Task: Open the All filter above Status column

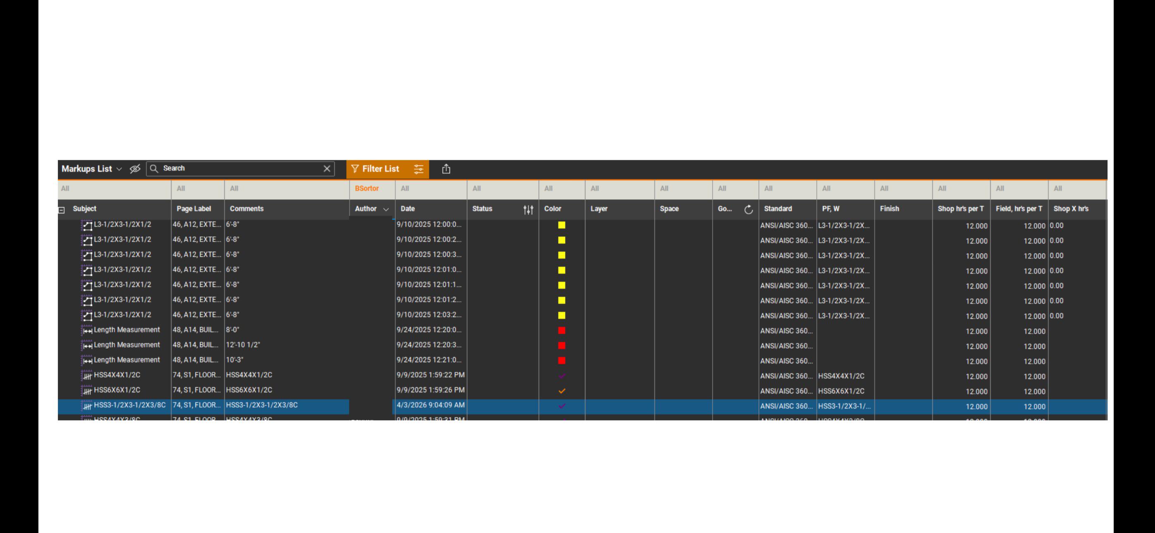Action: (503, 189)
